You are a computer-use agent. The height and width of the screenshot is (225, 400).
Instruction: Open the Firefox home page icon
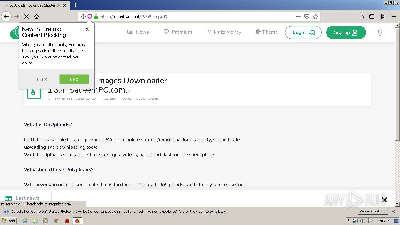tap(37, 17)
